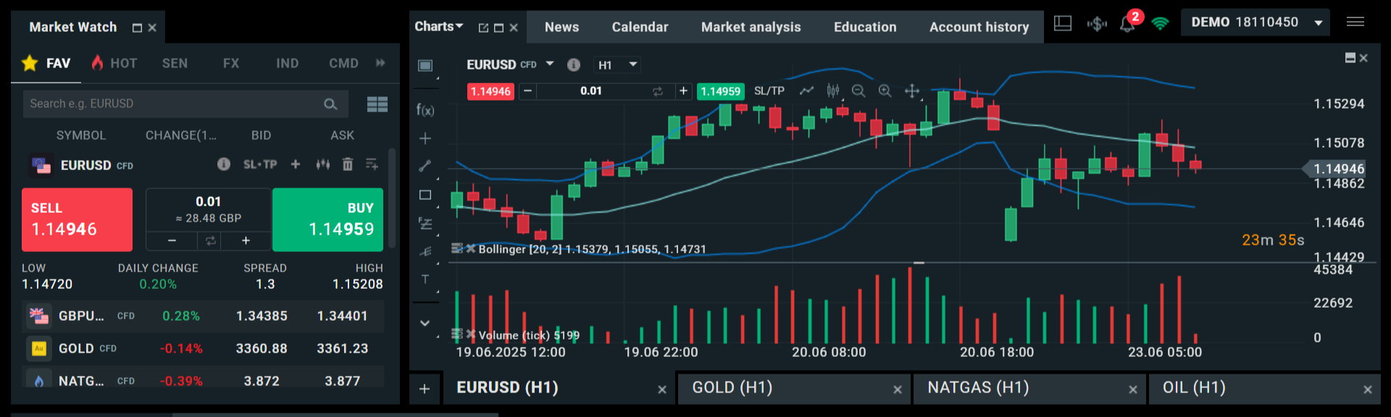Open the H1 timeframe dropdown
The height and width of the screenshot is (417, 1391).
[617, 64]
